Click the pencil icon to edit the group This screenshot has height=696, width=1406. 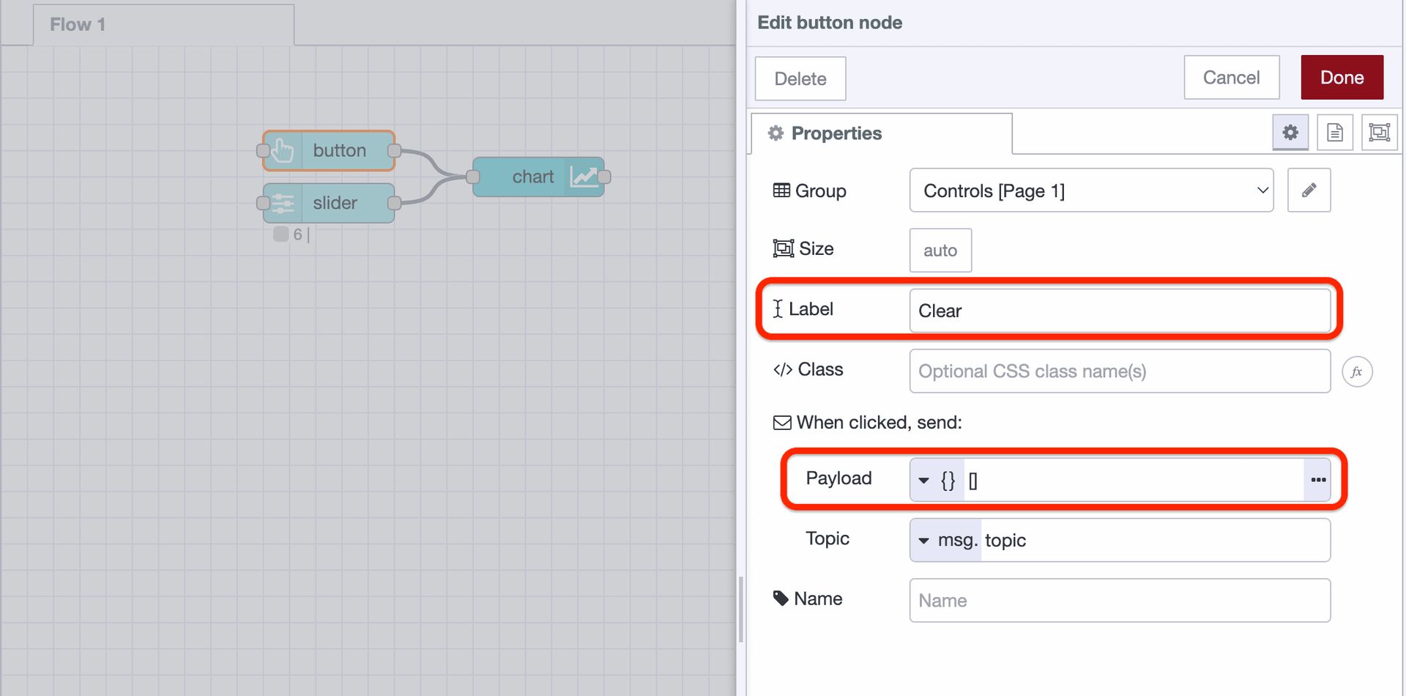(1309, 190)
